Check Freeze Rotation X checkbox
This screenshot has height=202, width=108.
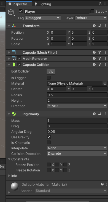tap(49, 170)
